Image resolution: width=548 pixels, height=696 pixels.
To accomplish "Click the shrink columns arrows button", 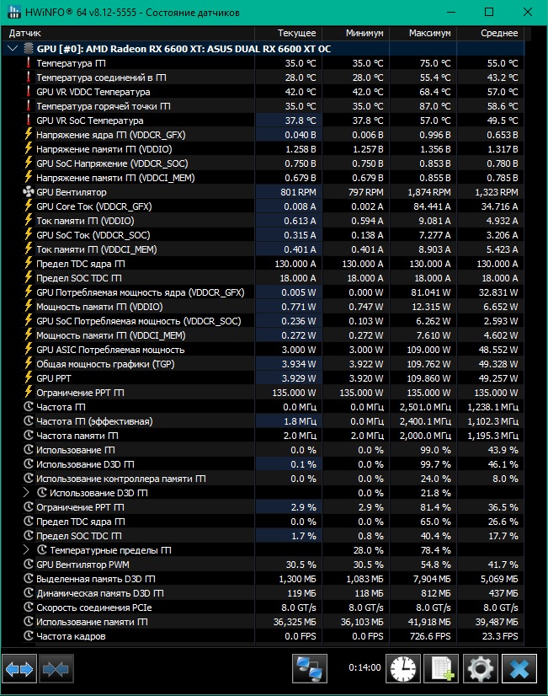I will click(x=56, y=668).
